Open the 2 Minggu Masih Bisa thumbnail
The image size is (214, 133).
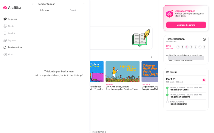pos(150,72)
